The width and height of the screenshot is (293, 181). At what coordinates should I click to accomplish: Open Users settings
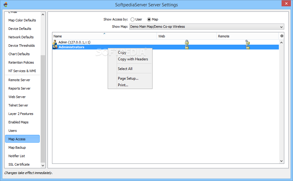(22, 131)
